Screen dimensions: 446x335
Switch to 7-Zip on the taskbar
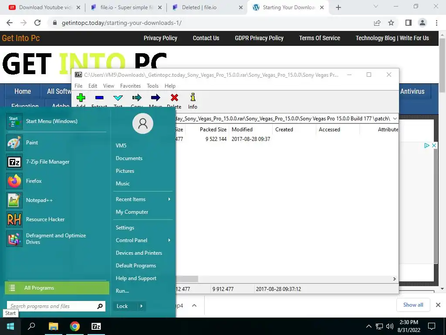point(96,326)
